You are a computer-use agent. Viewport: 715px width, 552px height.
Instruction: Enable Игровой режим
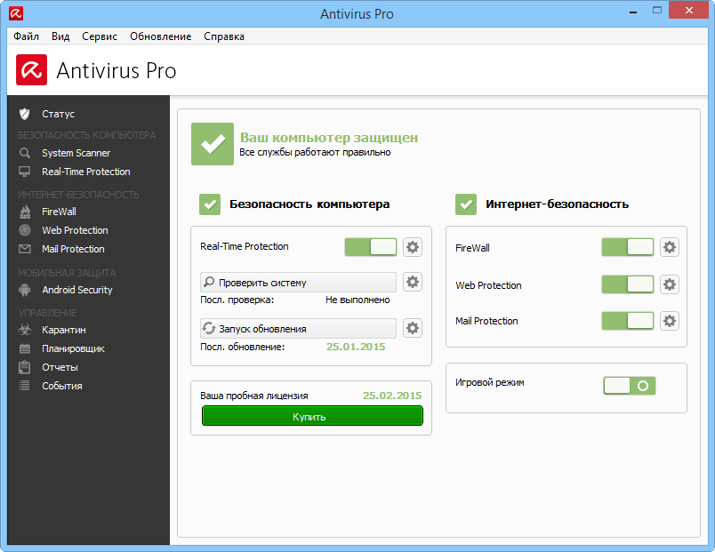(629, 387)
